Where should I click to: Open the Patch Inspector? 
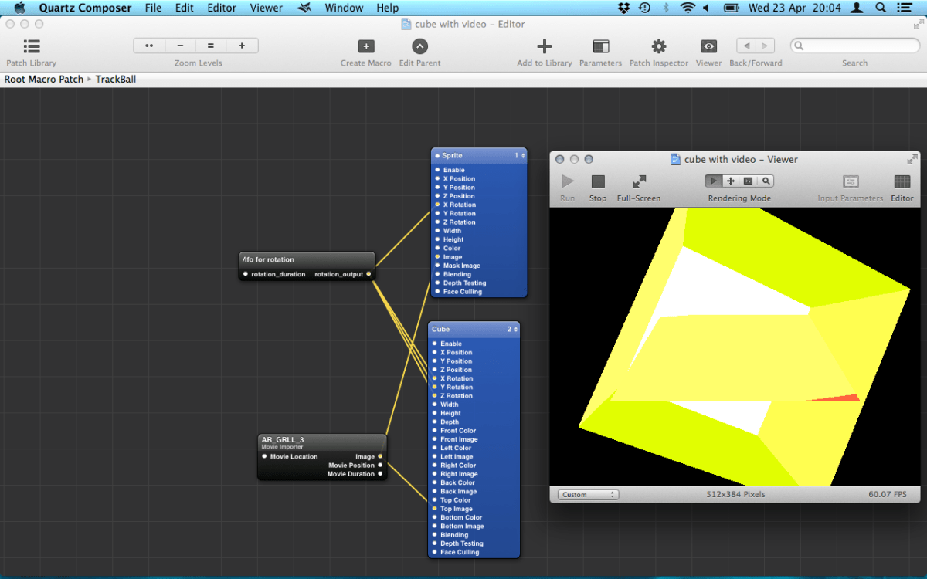pyautogui.click(x=658, y=46)
